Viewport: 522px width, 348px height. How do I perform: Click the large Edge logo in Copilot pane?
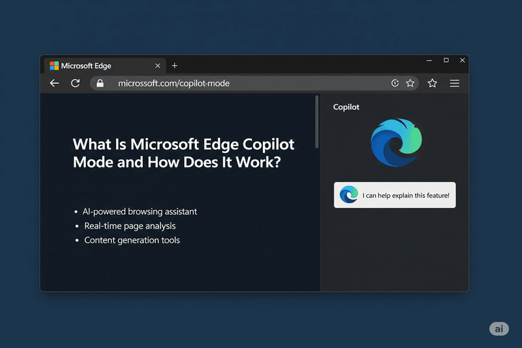tap(394, 143)
